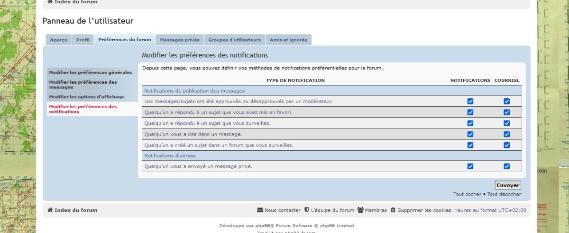
Task: Click the trash icon for Supprimer les cookies
Action: click(x=393, y=210)
